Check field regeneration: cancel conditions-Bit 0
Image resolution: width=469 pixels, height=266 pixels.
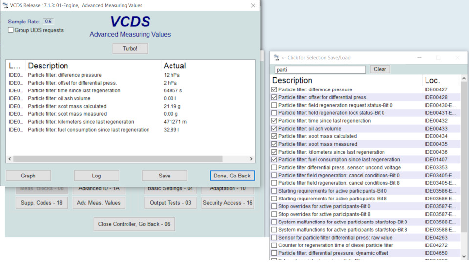point(274,175)
